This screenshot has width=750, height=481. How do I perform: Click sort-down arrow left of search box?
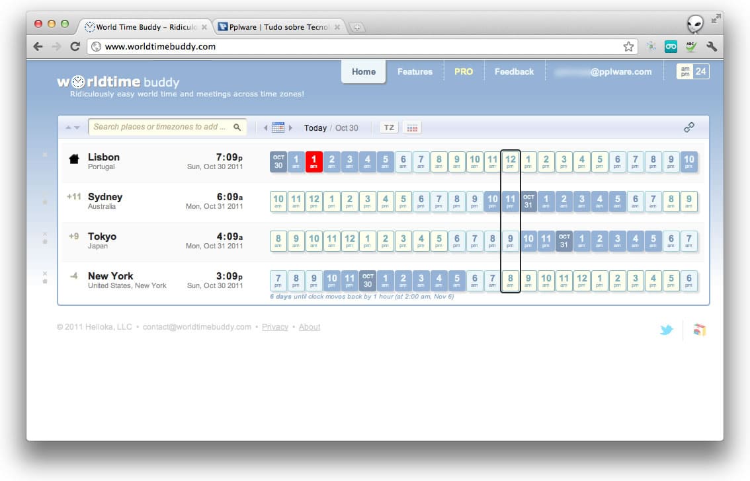click(77, 128)
